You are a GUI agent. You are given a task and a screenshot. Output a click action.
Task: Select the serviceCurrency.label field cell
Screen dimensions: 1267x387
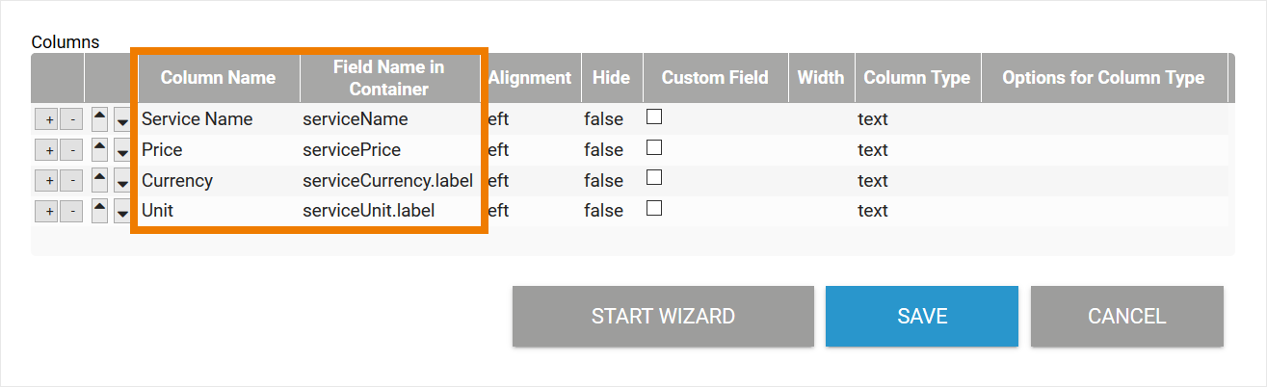[387, 180]
